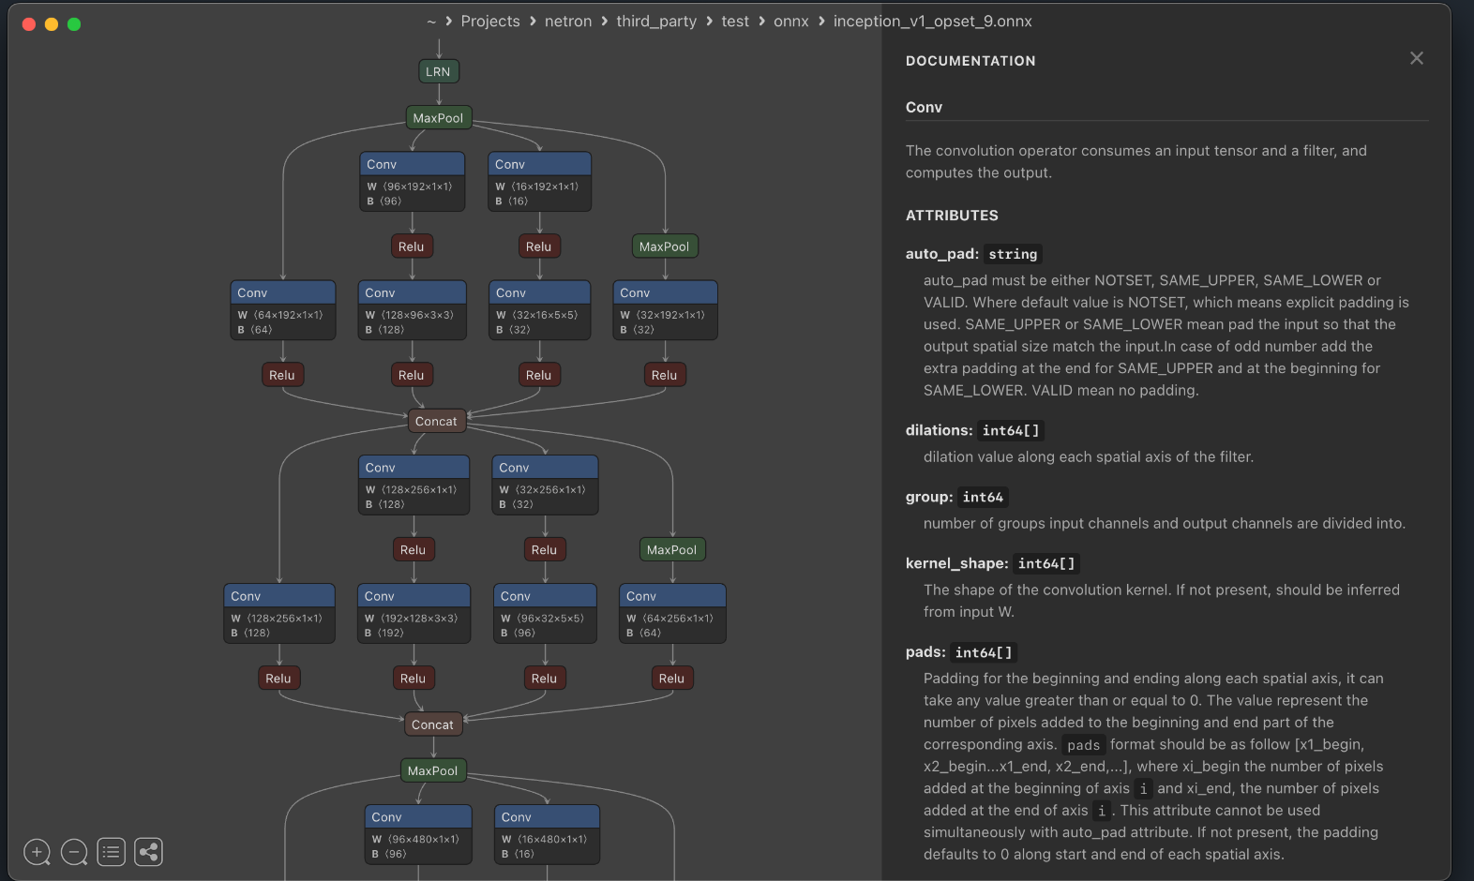Open the Projects folder in breadcrumb path
1474x881 pixels.
[x=489, y=22]
